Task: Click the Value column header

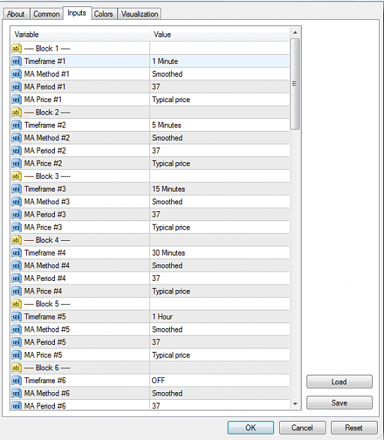Action: pos(219,34)
